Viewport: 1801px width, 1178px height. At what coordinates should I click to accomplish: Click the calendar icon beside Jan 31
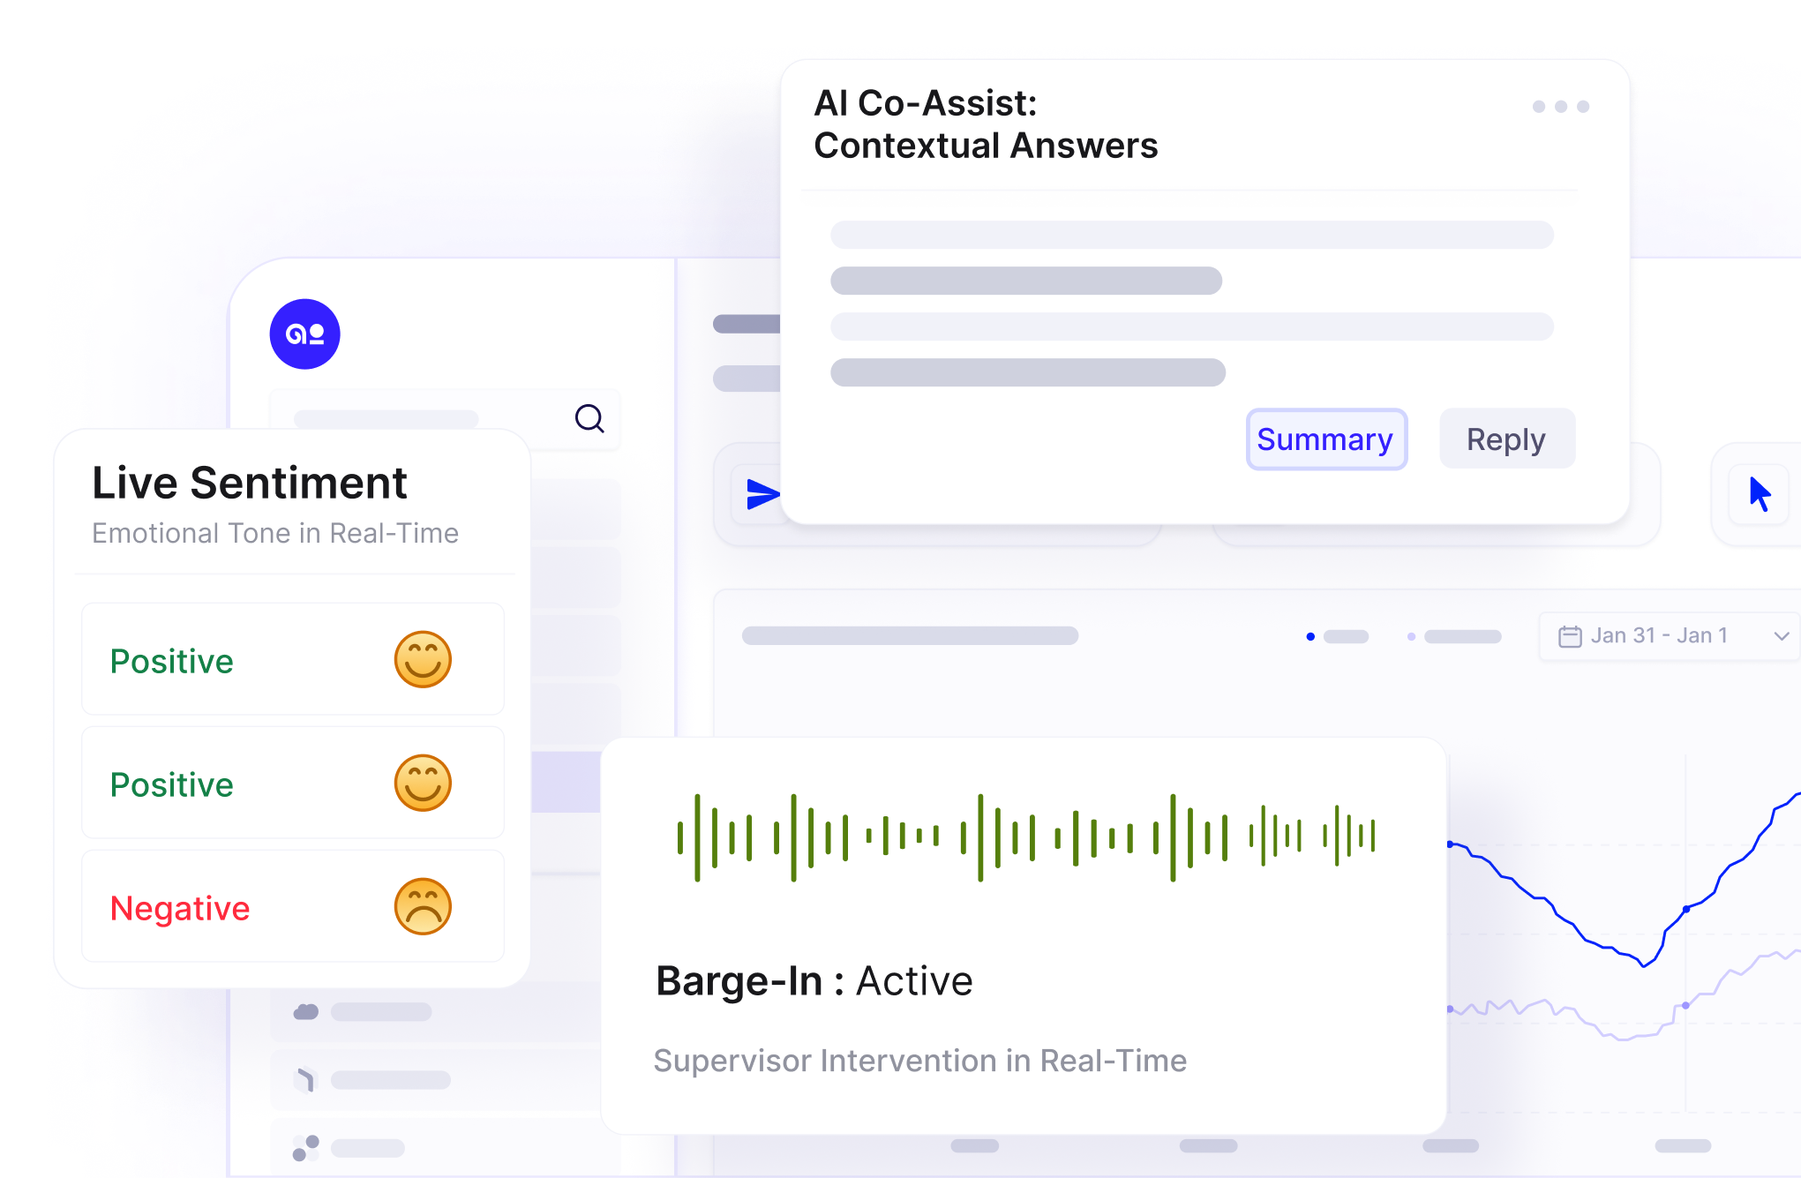coord(1570,636)
